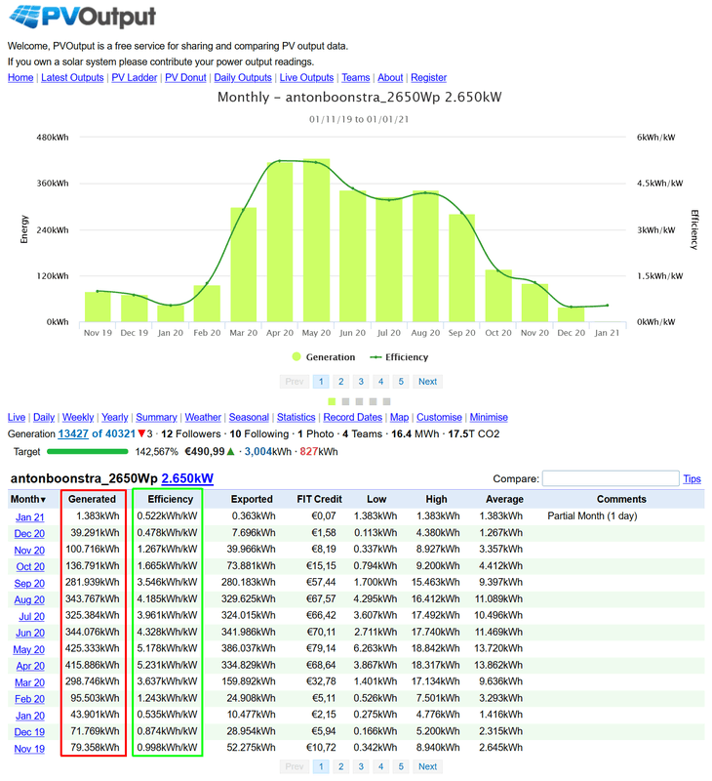
Task: Open the PV Donut link
Action: tap(185, 78)
